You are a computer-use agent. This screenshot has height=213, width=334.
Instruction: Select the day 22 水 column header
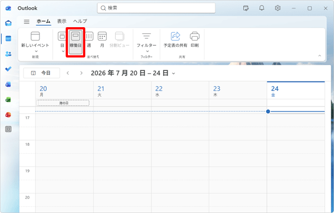[180, 91]
